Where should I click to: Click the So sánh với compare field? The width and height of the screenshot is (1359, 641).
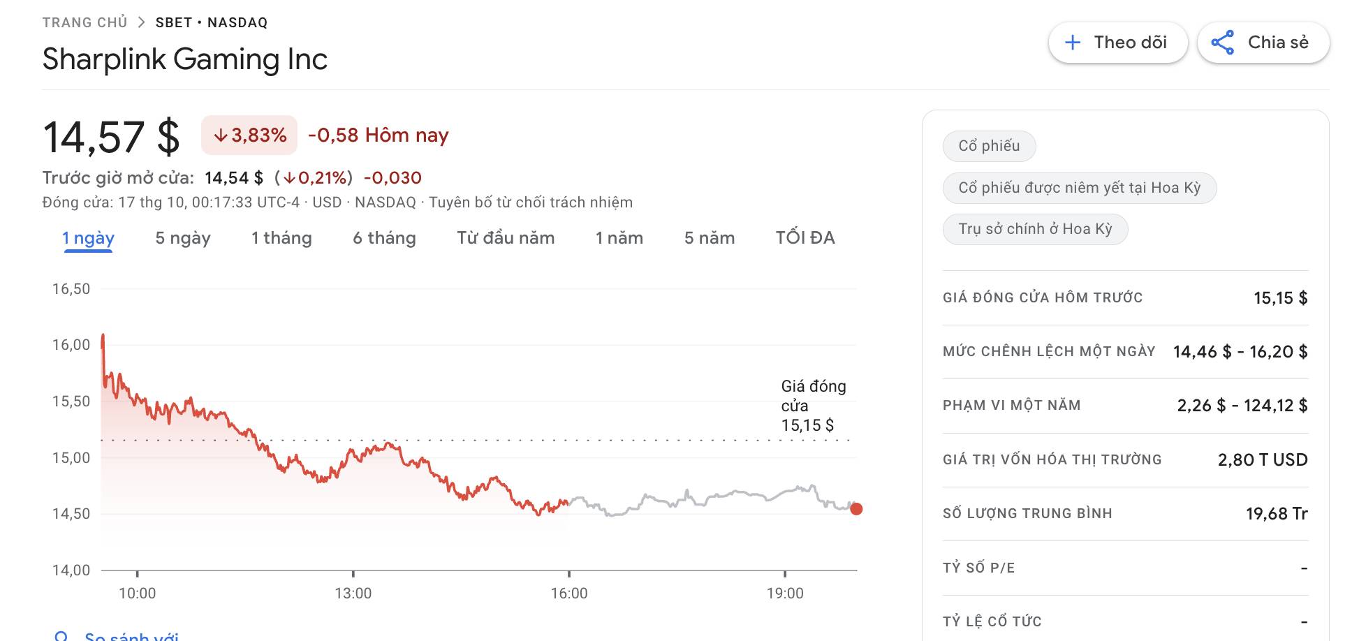pos(131,636)
